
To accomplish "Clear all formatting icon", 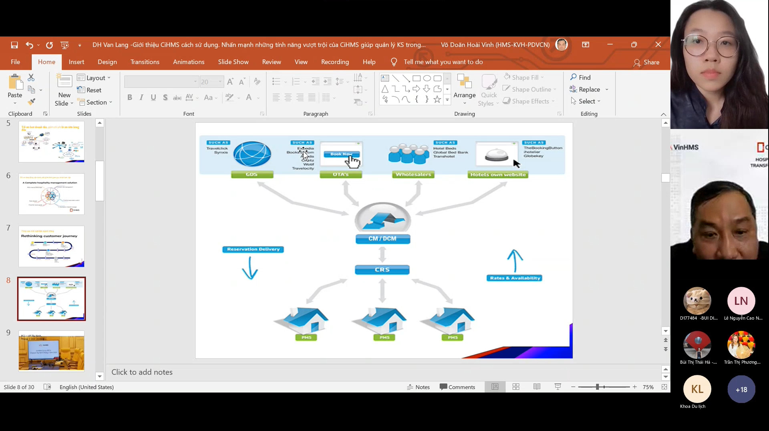I will tap(257, 82).
